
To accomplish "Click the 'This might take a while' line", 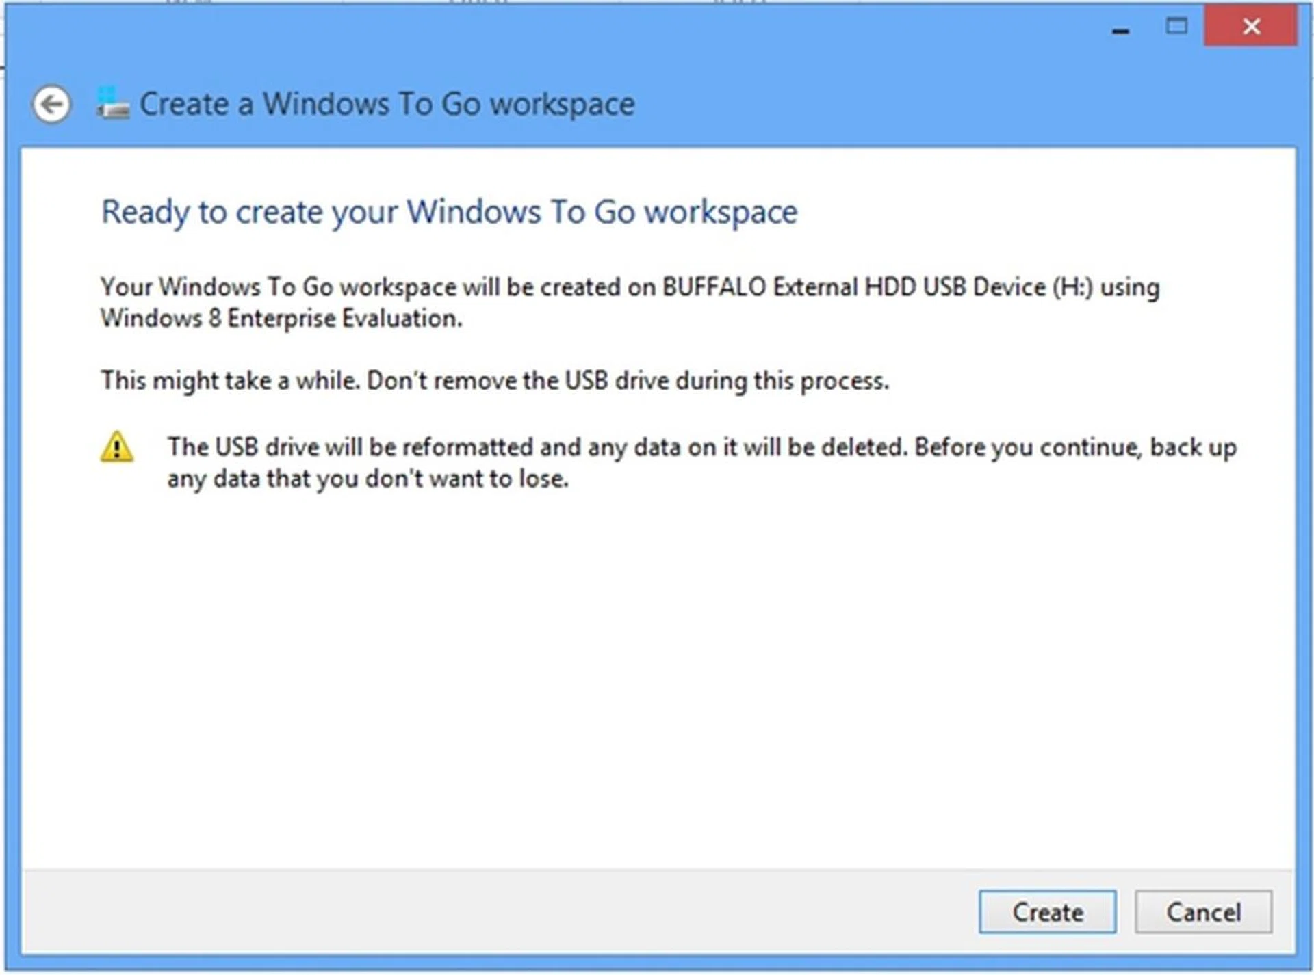I will pos(230,381).
